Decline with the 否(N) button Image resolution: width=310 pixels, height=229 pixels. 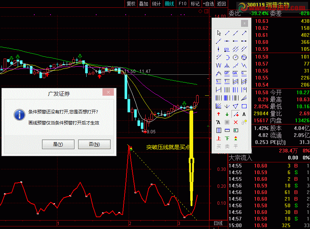click(94, 144)
